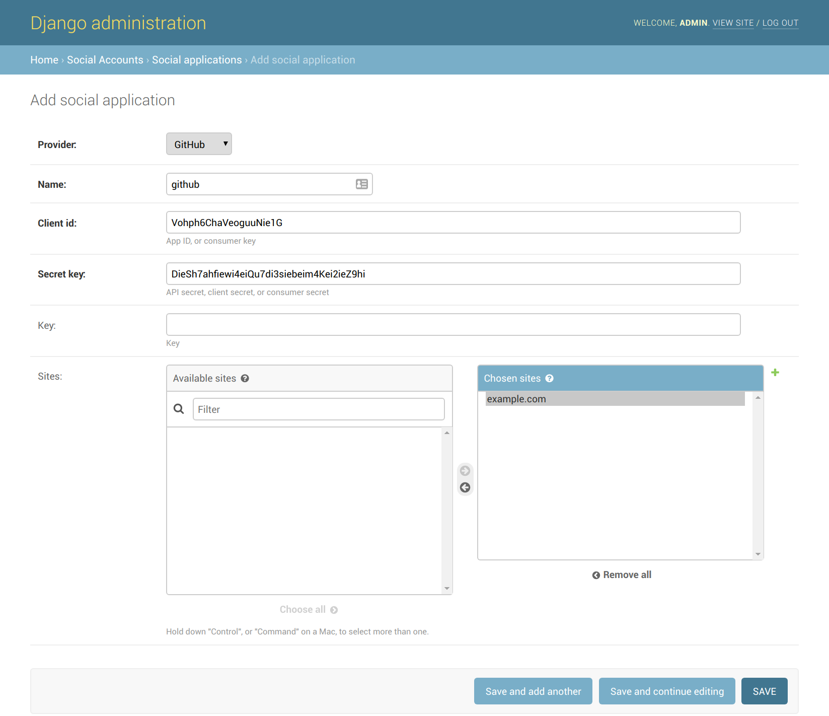Click the Client id label
The image size is (829, 716).
point(57,223)
